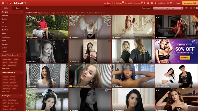The width and height of the screenshot is (198, 111).
Task: Click the heart icon right of Promotions
Action: point(144,3)
